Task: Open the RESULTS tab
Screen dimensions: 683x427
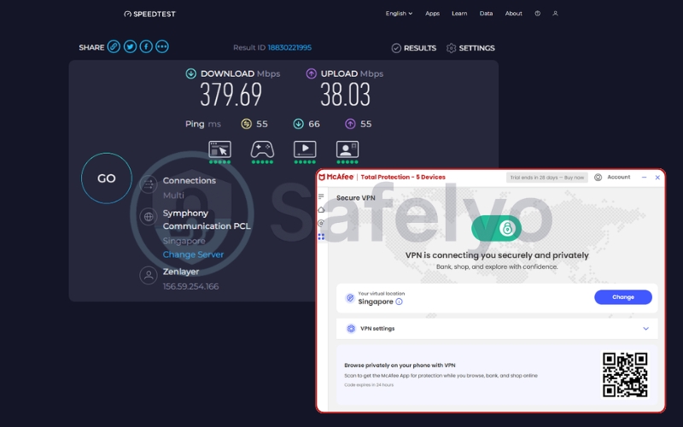Action: [x=414, y=48]
